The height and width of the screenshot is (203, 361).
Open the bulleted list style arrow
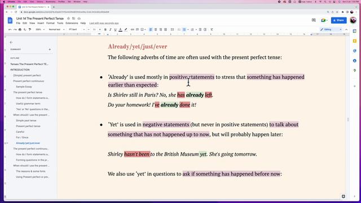coord(188,30)
